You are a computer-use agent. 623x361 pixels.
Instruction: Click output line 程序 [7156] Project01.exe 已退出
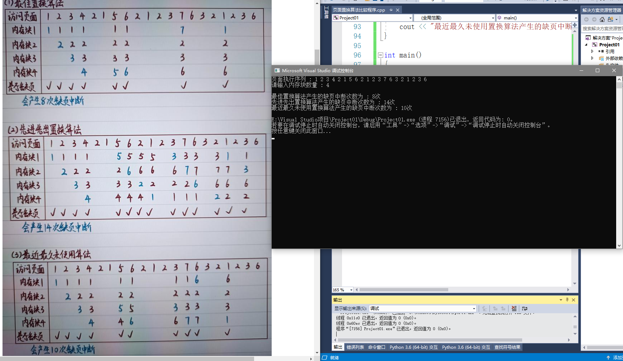393,329
